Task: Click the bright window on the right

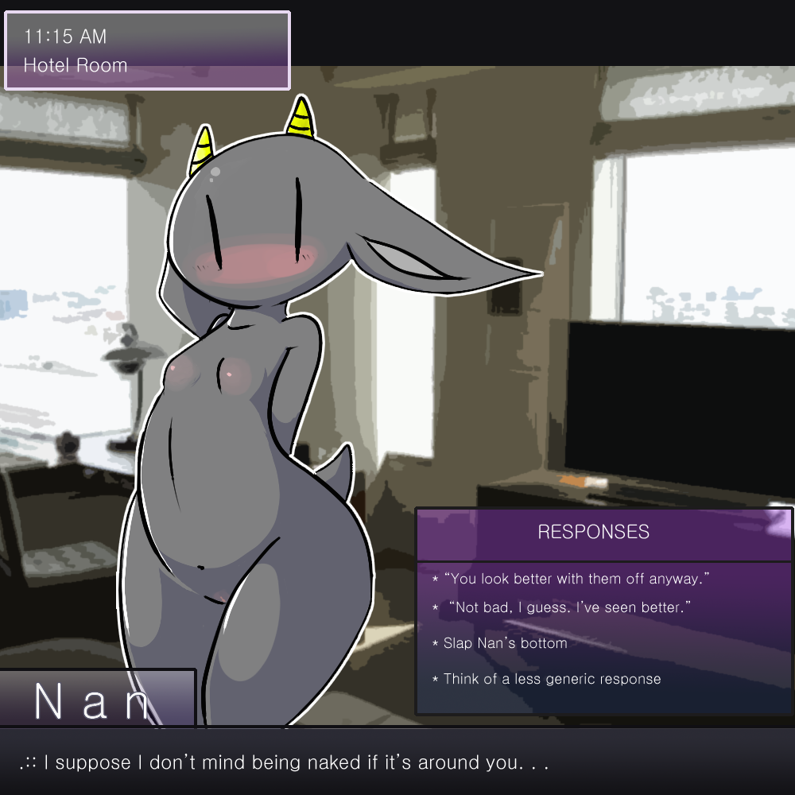Action: [708, 231]
